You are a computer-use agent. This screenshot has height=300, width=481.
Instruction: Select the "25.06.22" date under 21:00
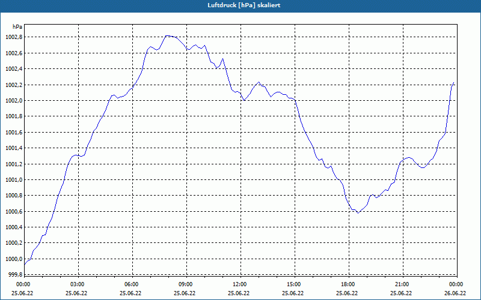pyautogui.click(x=401, y=293)
